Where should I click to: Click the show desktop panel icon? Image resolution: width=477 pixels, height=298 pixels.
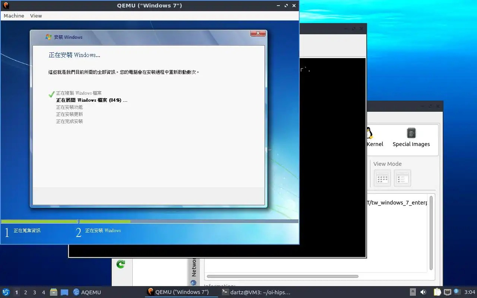[x=64, y=292]
